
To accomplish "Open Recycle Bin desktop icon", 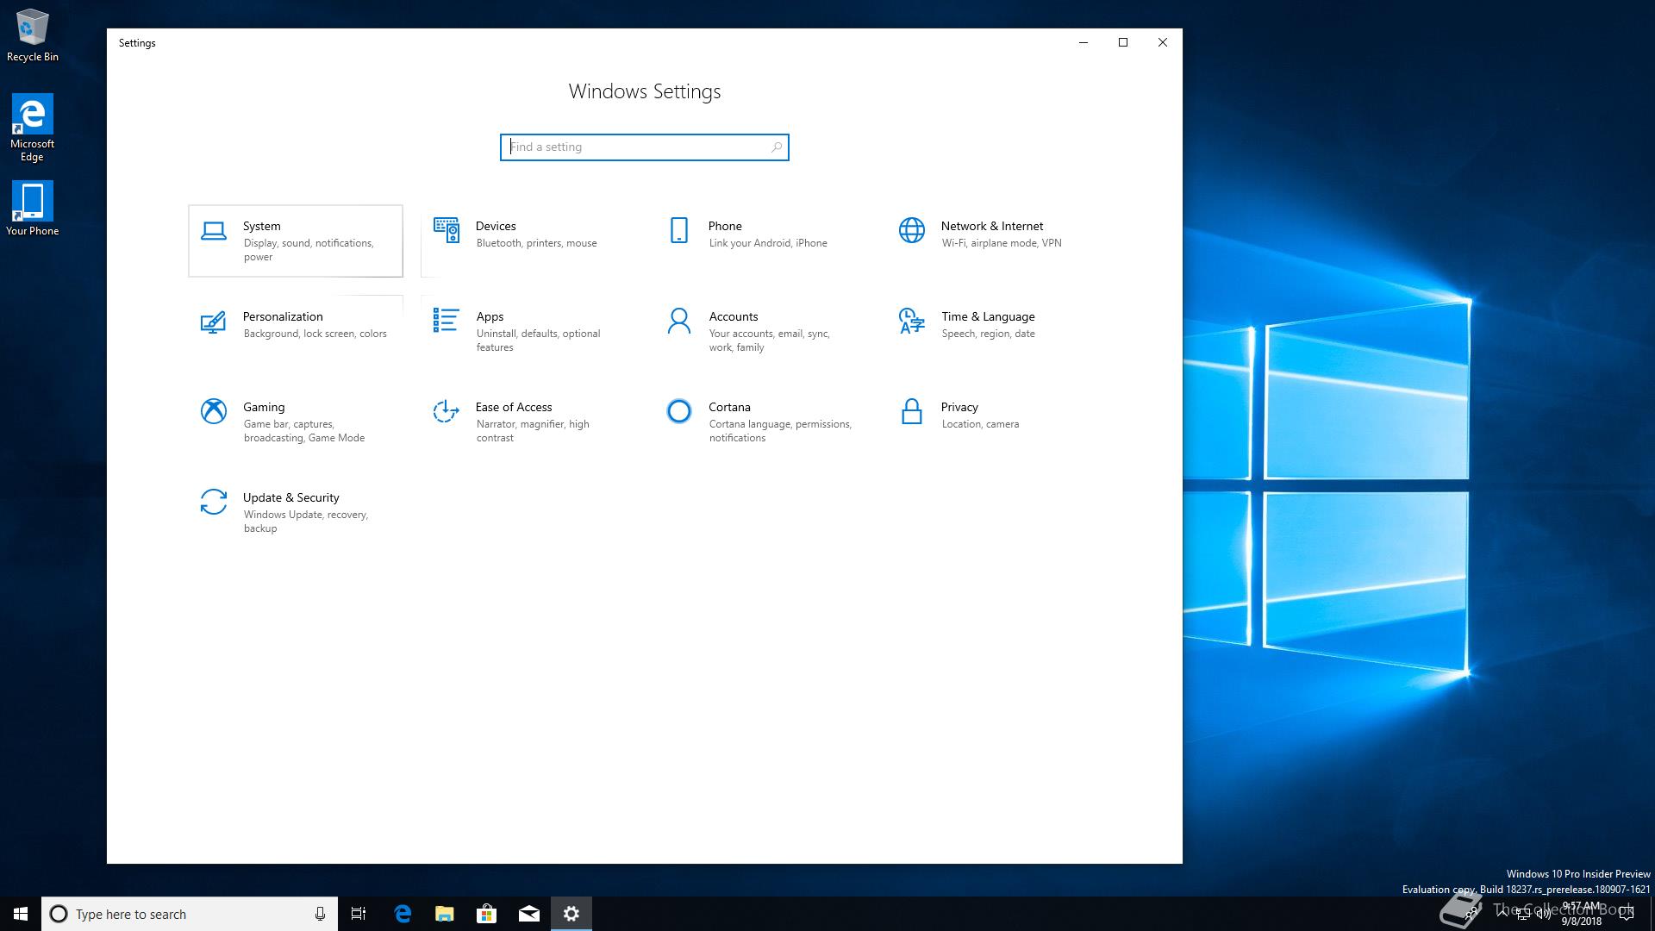I will [x=33, y=36].
